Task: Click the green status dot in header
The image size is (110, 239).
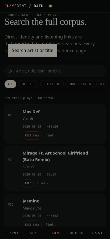Action: (50, 6)
